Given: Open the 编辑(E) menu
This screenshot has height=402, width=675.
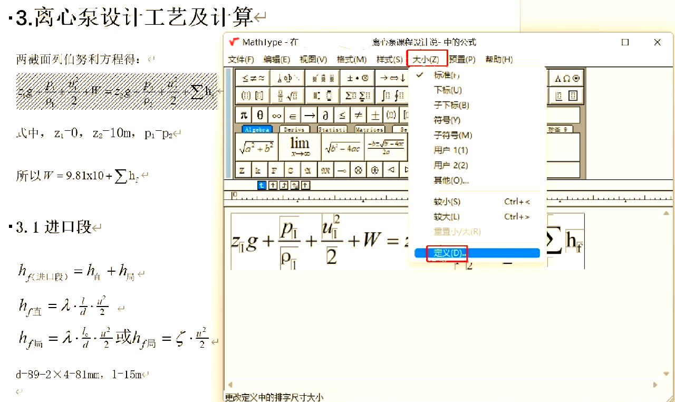Looking at the screenshot, I should (277, 60).
